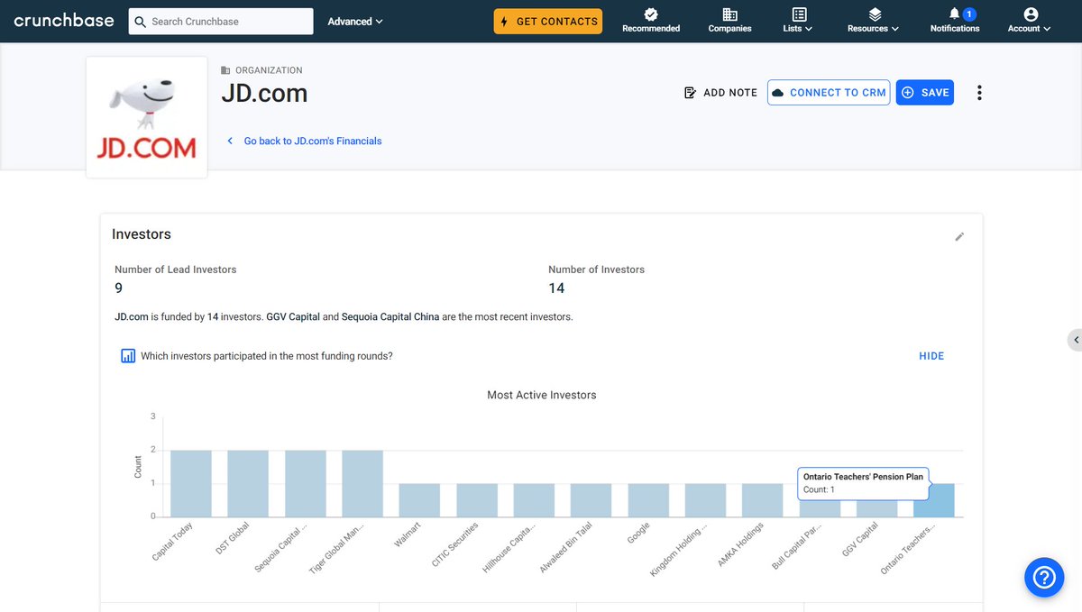This screenshot has width=1082, height=612.
Task: Click ADD NOTE button
Action: (721, 93)
